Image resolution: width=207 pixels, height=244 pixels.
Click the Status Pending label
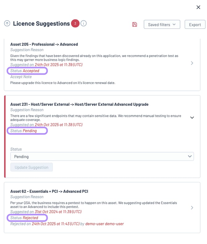(x=27, y=131)
